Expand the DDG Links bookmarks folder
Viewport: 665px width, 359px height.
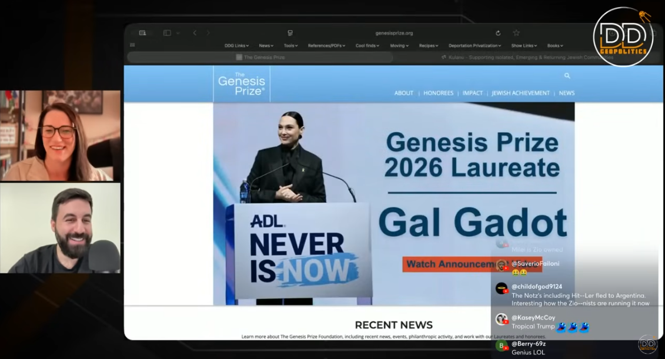tap(236, 45)
